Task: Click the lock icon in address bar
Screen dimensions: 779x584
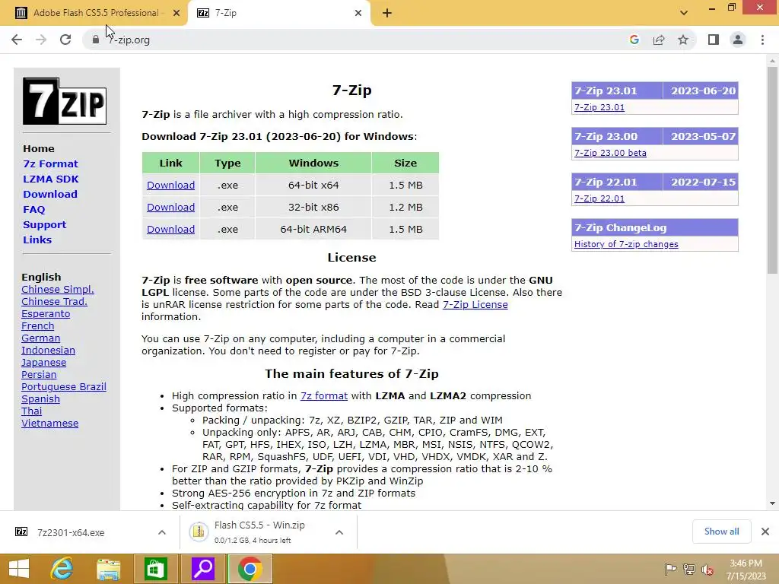Action: tap(95, 40)
